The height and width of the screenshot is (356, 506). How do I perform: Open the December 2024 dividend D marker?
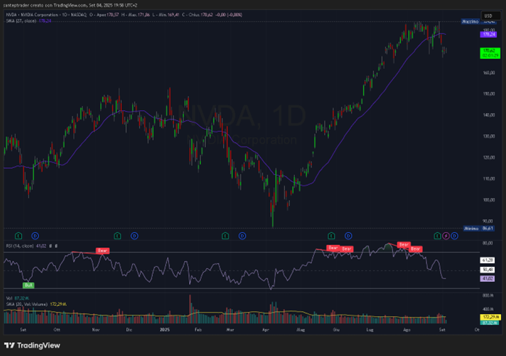134,236
